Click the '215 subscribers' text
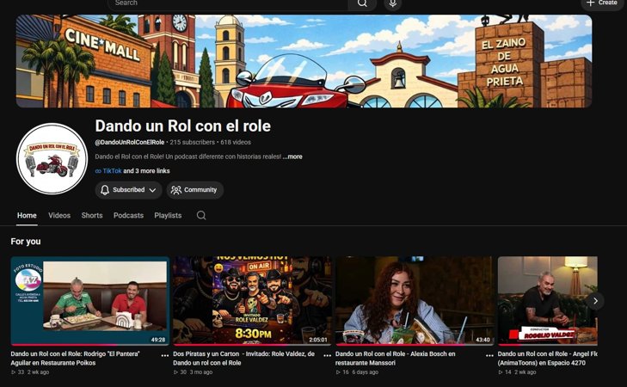This screenshot has height=387, width=627. pos(193,142)
